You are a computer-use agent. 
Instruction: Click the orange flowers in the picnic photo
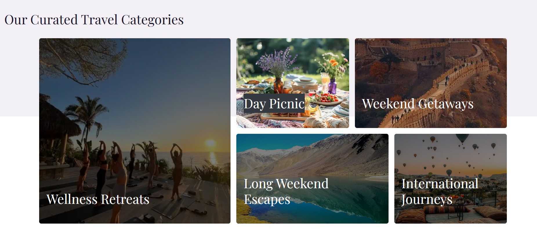click(333, 62)
